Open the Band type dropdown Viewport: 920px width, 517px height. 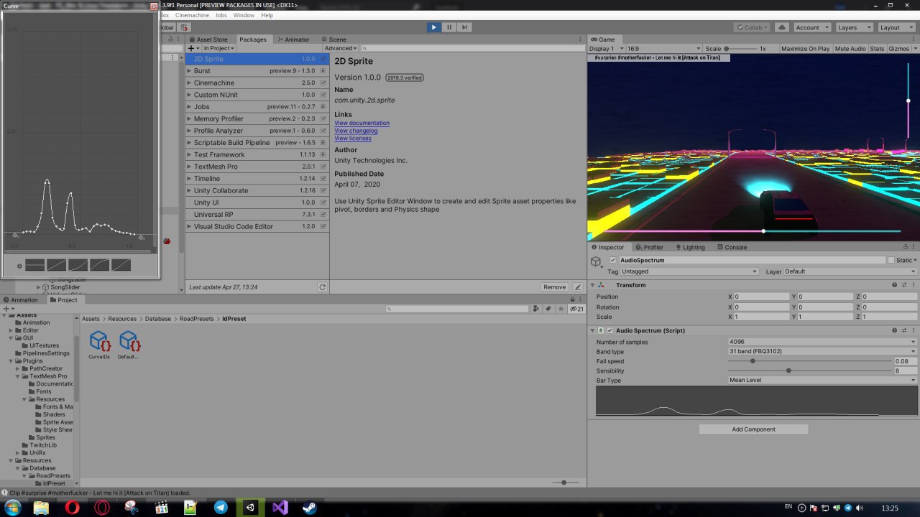click(x=822, y=351)
